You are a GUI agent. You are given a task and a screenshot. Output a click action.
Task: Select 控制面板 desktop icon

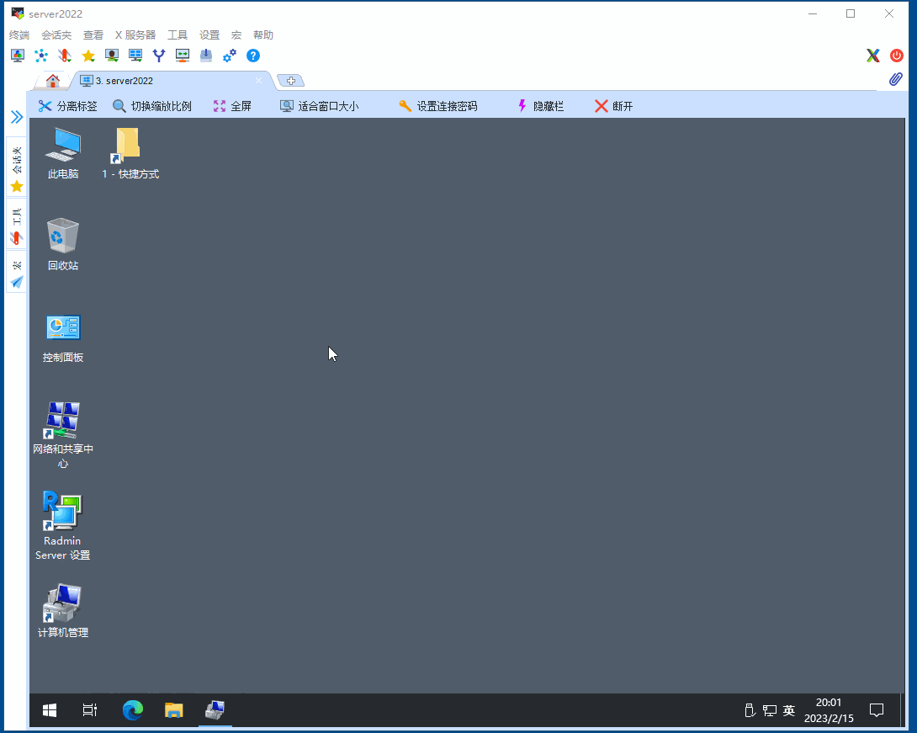tap(63, 338)
